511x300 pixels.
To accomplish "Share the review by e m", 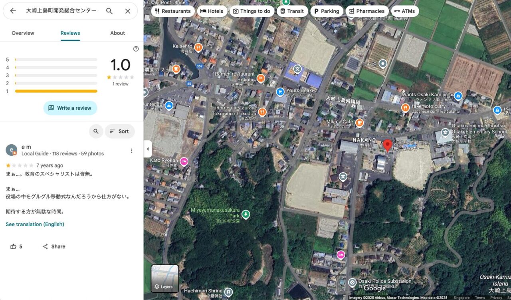I will [53, 246].
